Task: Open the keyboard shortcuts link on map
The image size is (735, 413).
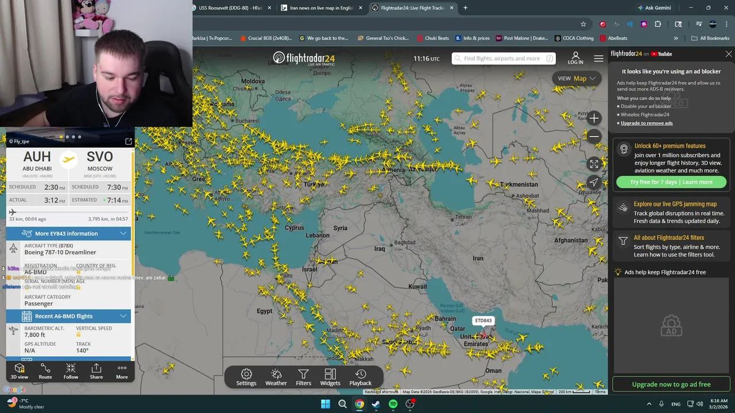Action: coord(381,392)
